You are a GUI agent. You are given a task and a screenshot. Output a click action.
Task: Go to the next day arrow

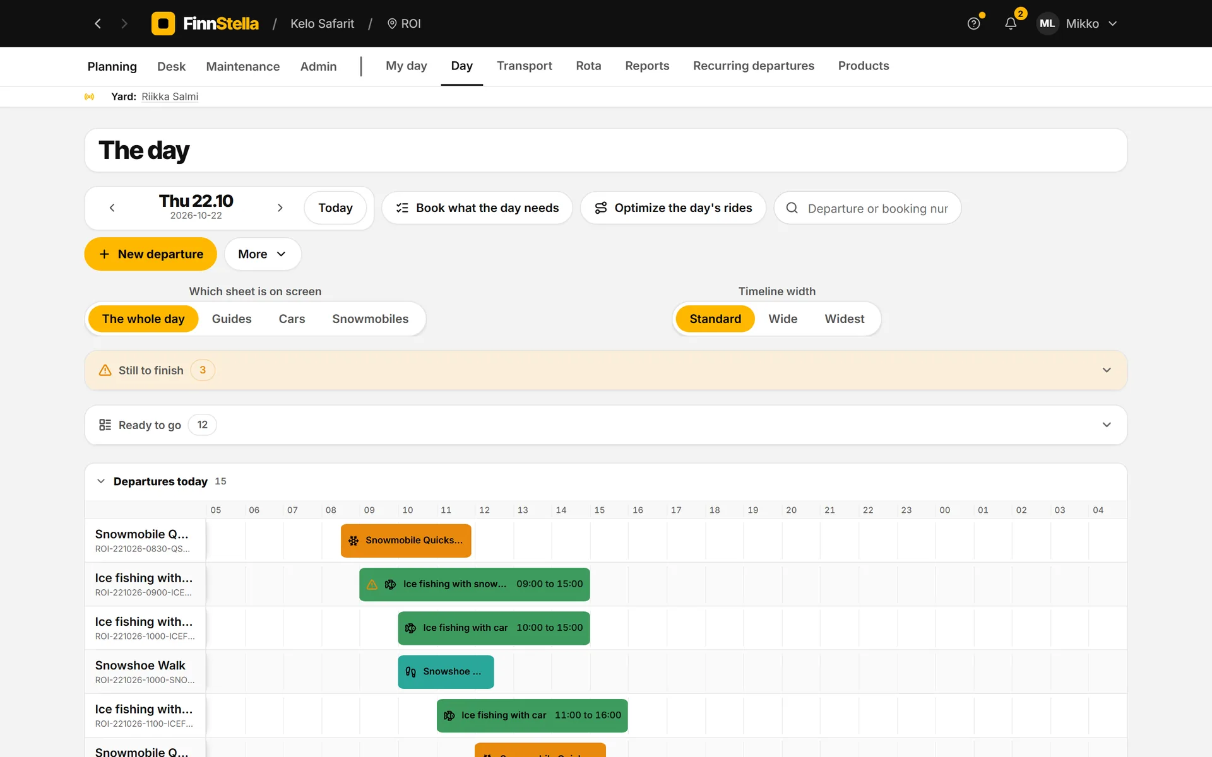coord(280,208)
